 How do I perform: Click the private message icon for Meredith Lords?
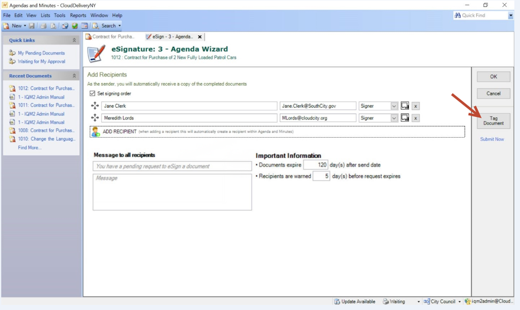pos(405,118)
